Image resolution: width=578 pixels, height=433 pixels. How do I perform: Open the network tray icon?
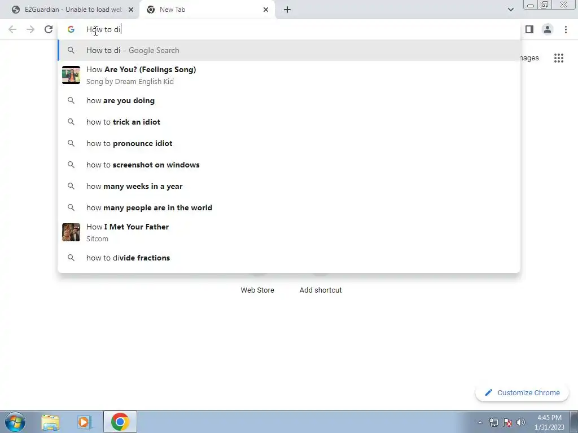click(x=493, y=422)
